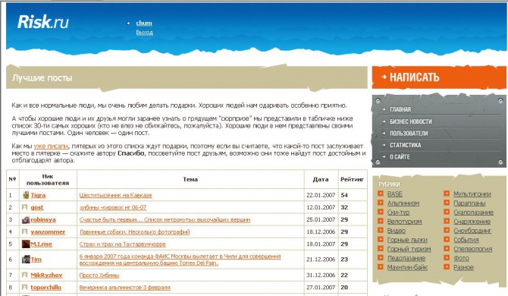Click rating value 54

pos(344,195)
